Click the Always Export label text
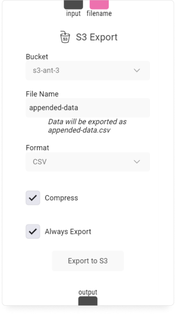Screen dimensions: 176x315 [68, 232]
